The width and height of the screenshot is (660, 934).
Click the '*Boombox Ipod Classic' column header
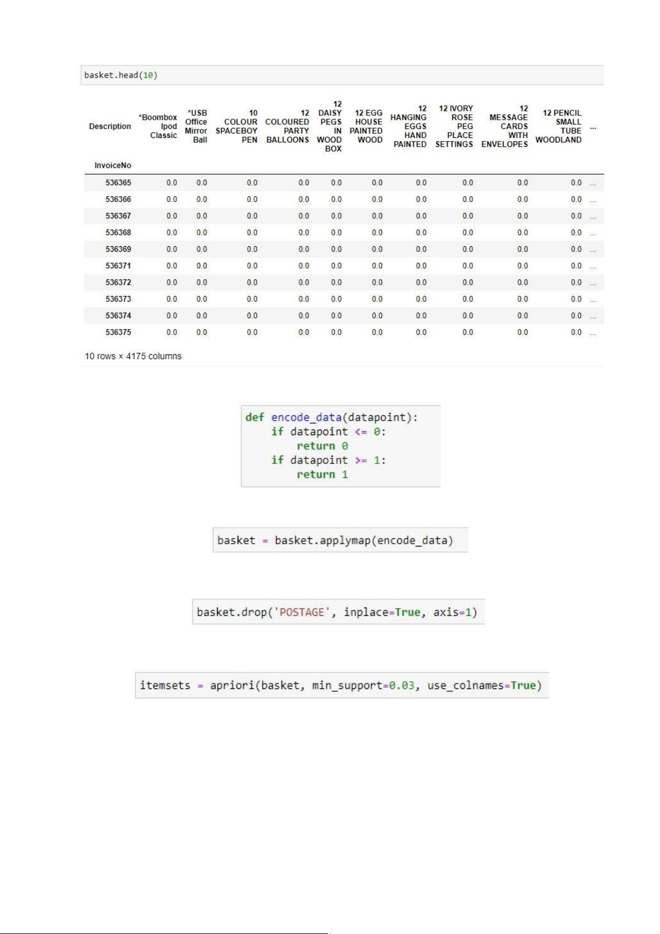[158, 126]
